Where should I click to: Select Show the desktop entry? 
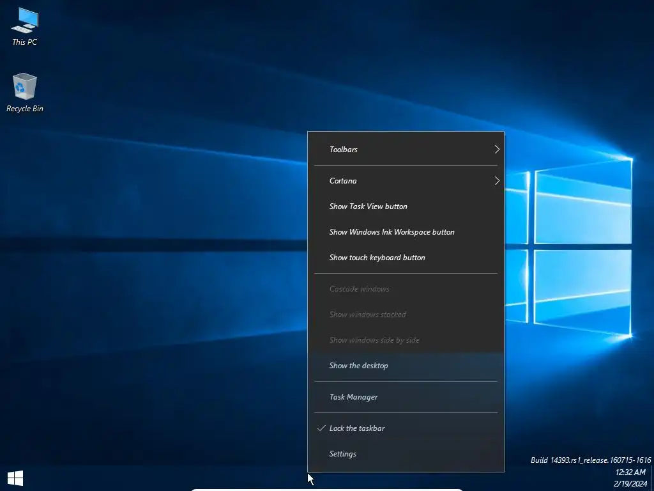click(406, 365)
